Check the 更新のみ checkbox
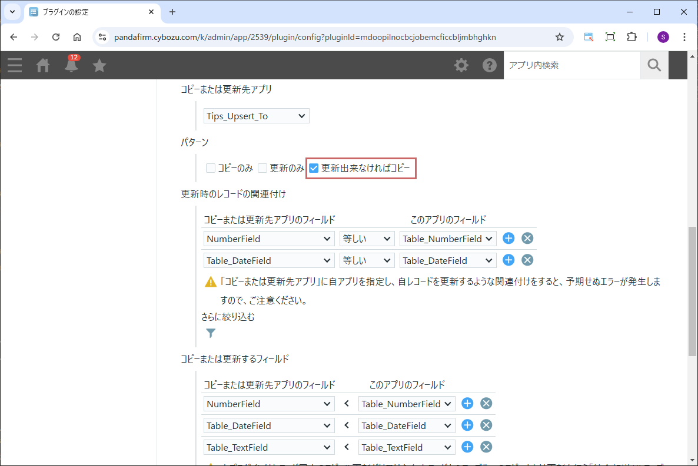The width and height of the screenshot is (698, 466). (262, 169)
